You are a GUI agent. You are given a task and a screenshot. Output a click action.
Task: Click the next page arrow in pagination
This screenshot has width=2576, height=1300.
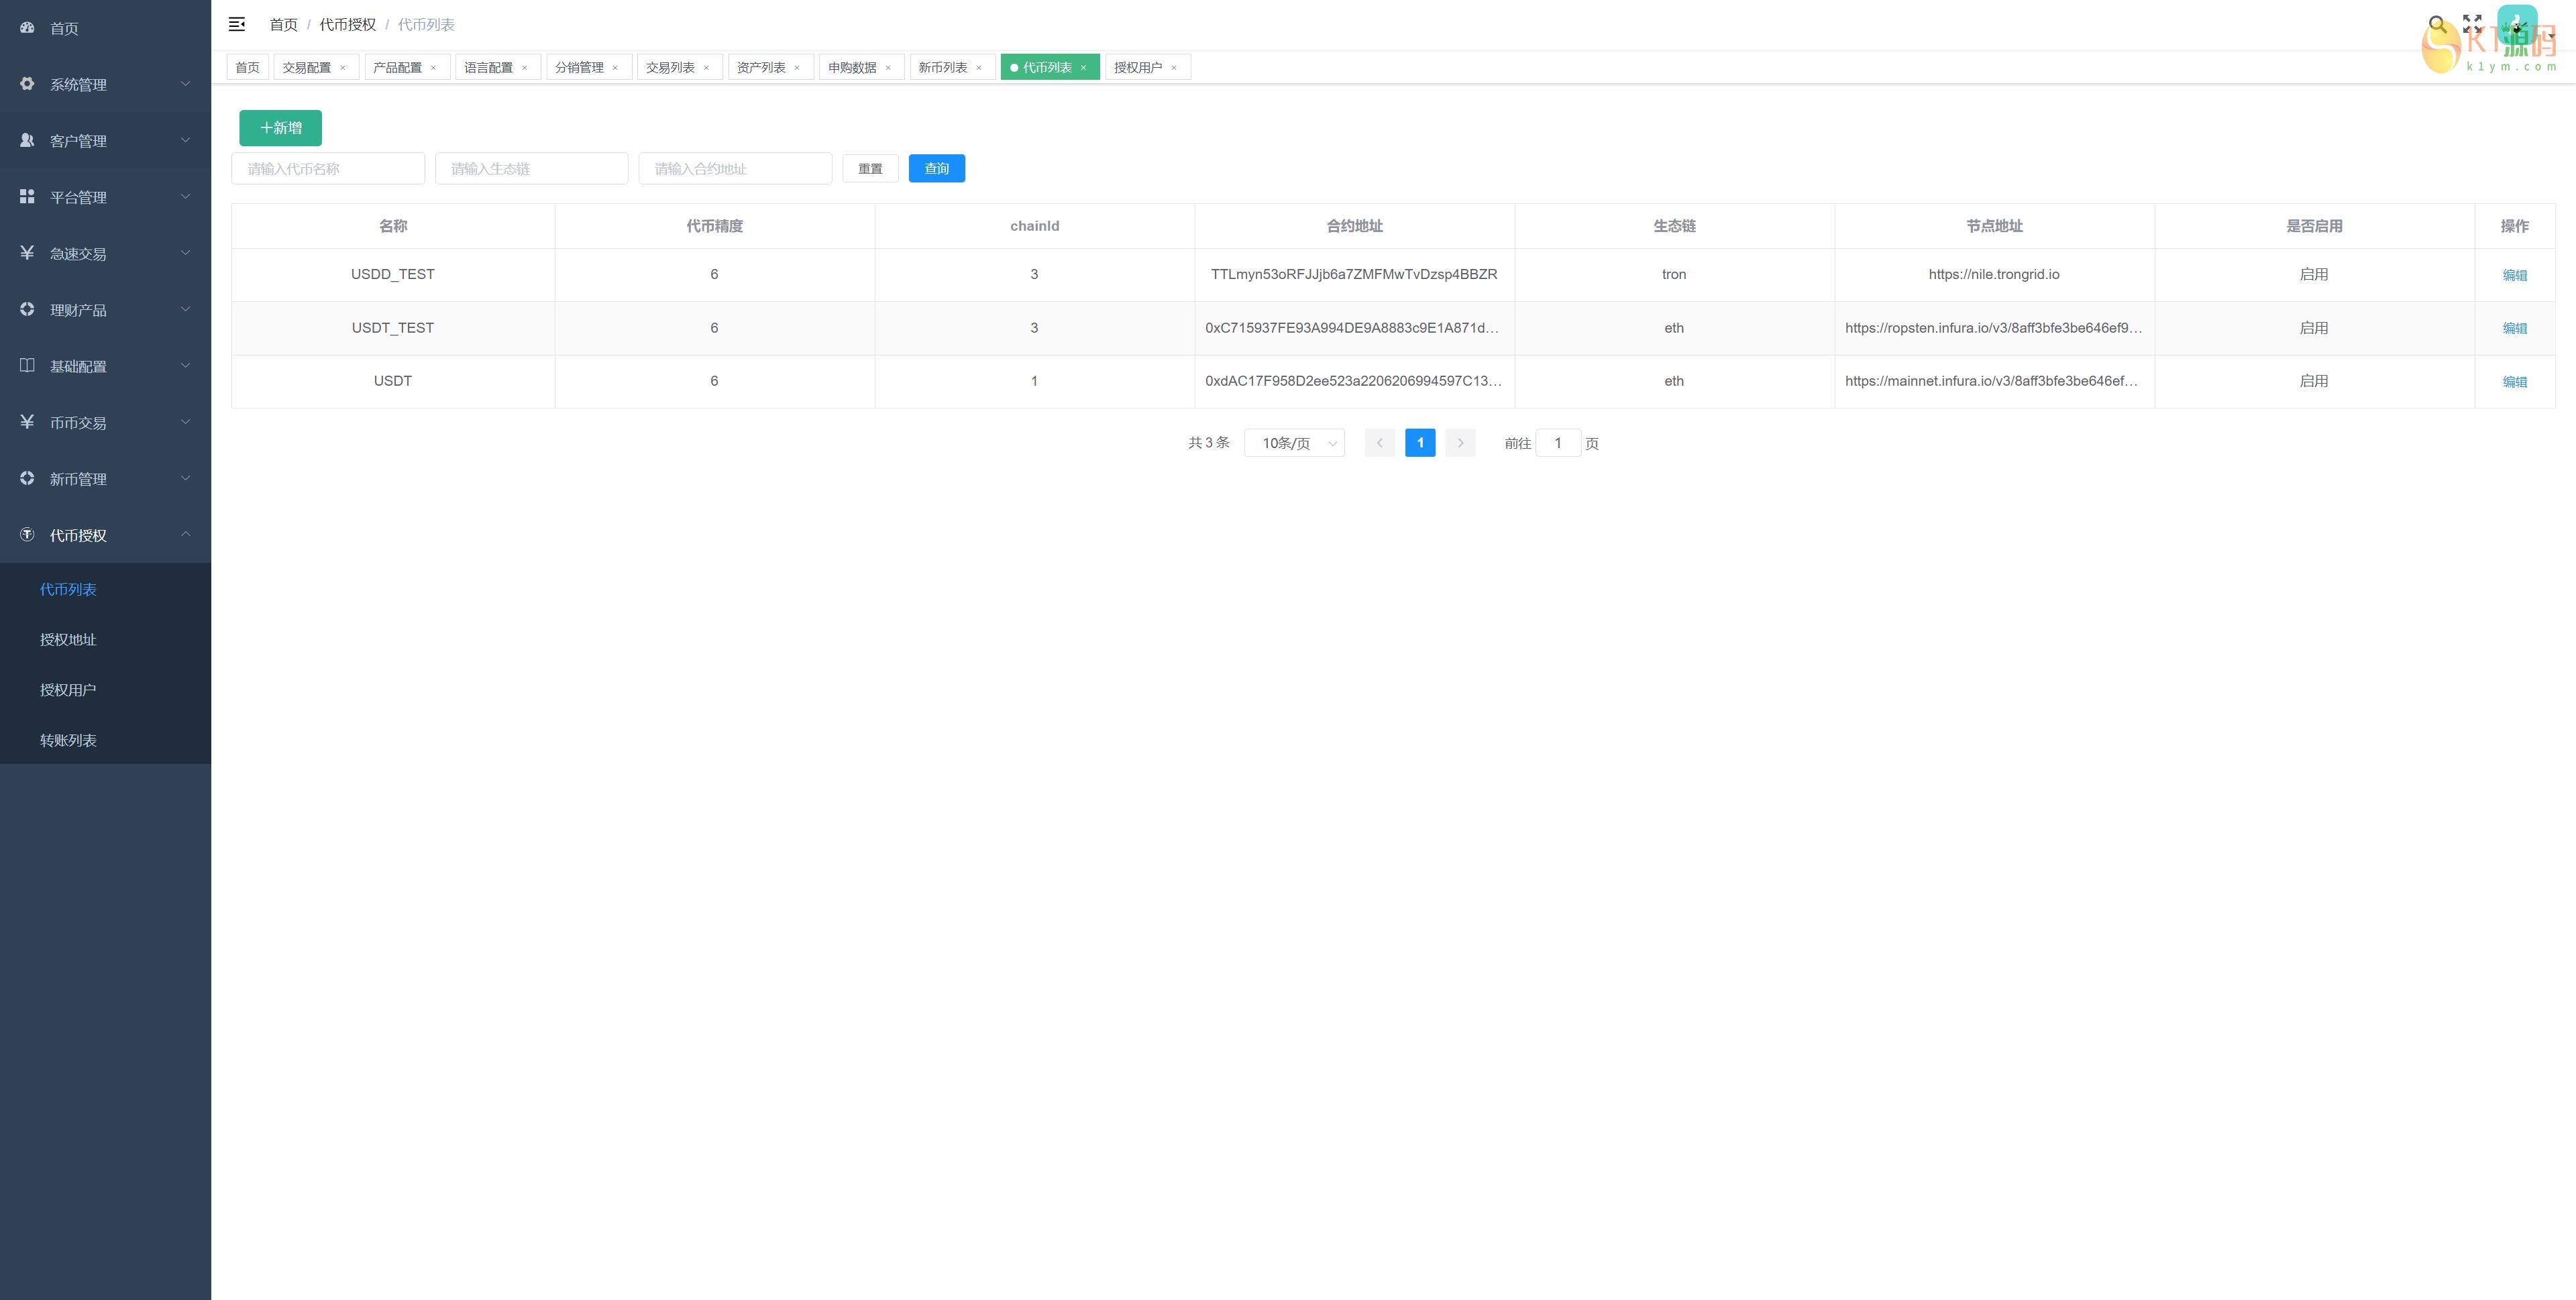pos(1460,443)
